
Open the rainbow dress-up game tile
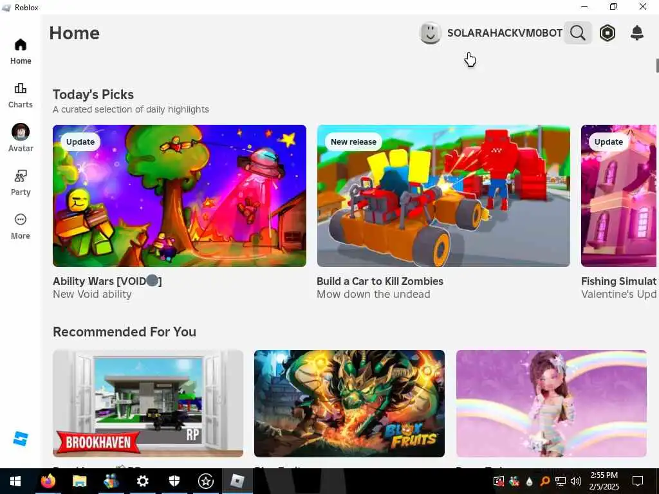[551, 403]
